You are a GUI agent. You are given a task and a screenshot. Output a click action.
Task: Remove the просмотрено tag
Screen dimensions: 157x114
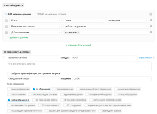point(78,32)
